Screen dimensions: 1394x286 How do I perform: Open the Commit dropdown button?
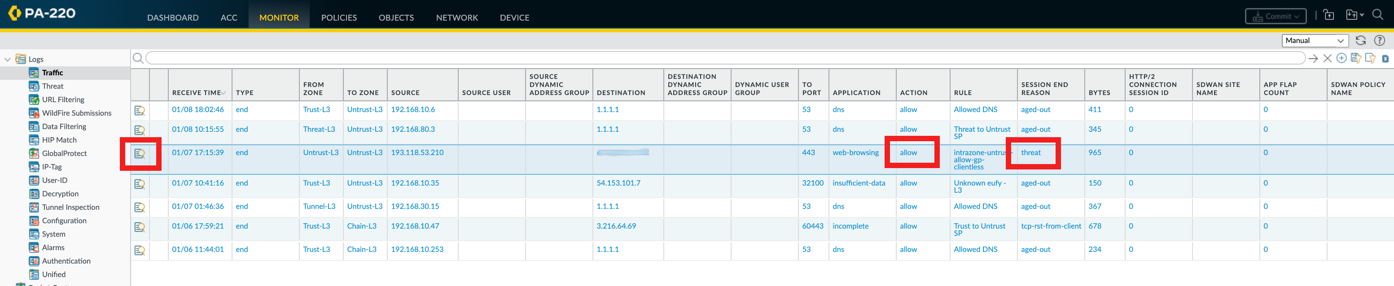coord(1276,16)
